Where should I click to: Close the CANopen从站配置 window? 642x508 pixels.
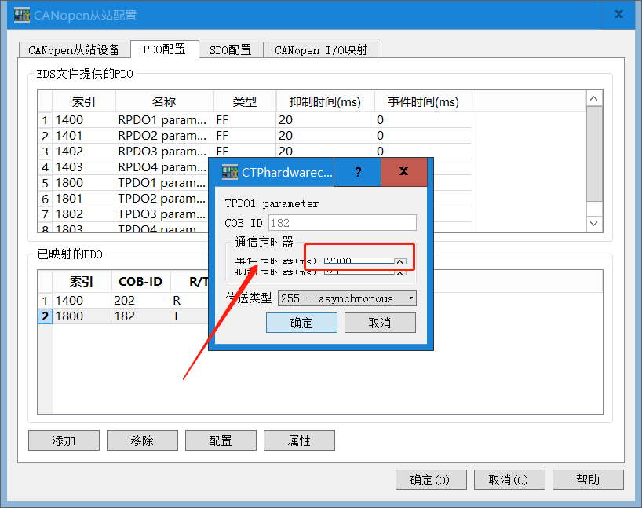(x=618, y=14)
